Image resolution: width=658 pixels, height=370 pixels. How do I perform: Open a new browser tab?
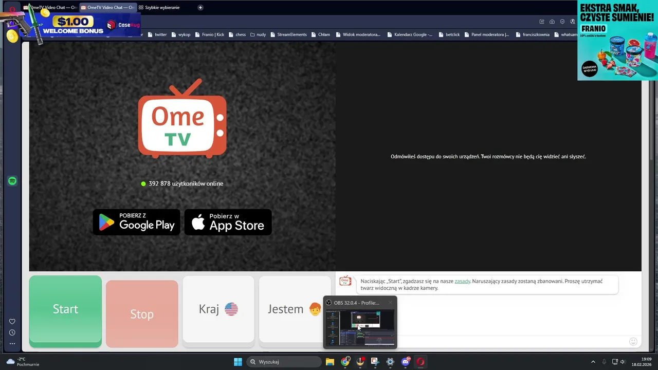point(200,7)
